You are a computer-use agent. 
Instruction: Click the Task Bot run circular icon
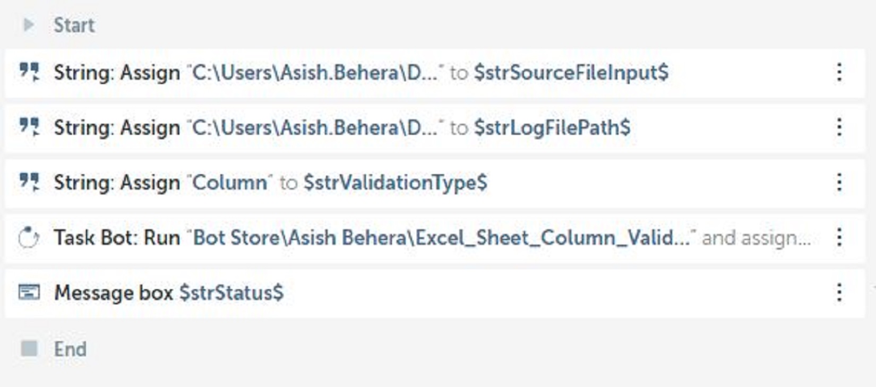pos(29,237)
